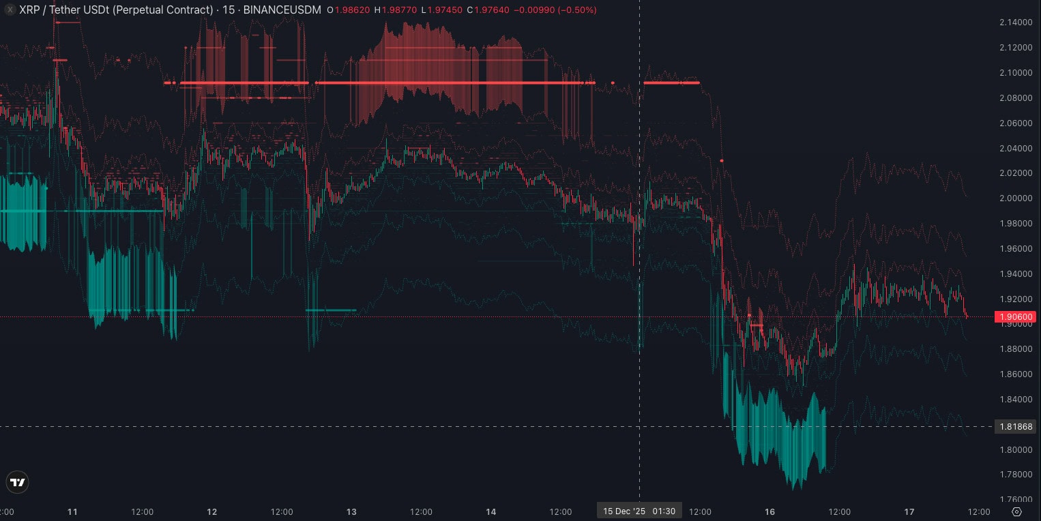Click the XRP symbol logo icon
This screenshot has width=1041, height=521.
(x=10, y=10)
